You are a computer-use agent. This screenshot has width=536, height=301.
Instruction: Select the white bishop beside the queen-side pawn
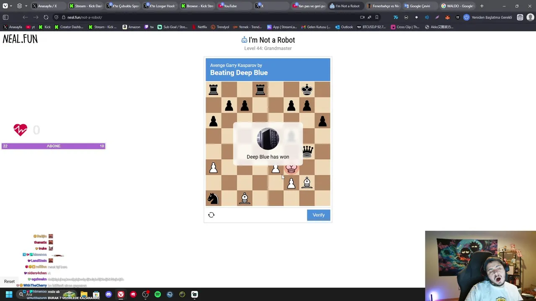(x=307, y=183)
